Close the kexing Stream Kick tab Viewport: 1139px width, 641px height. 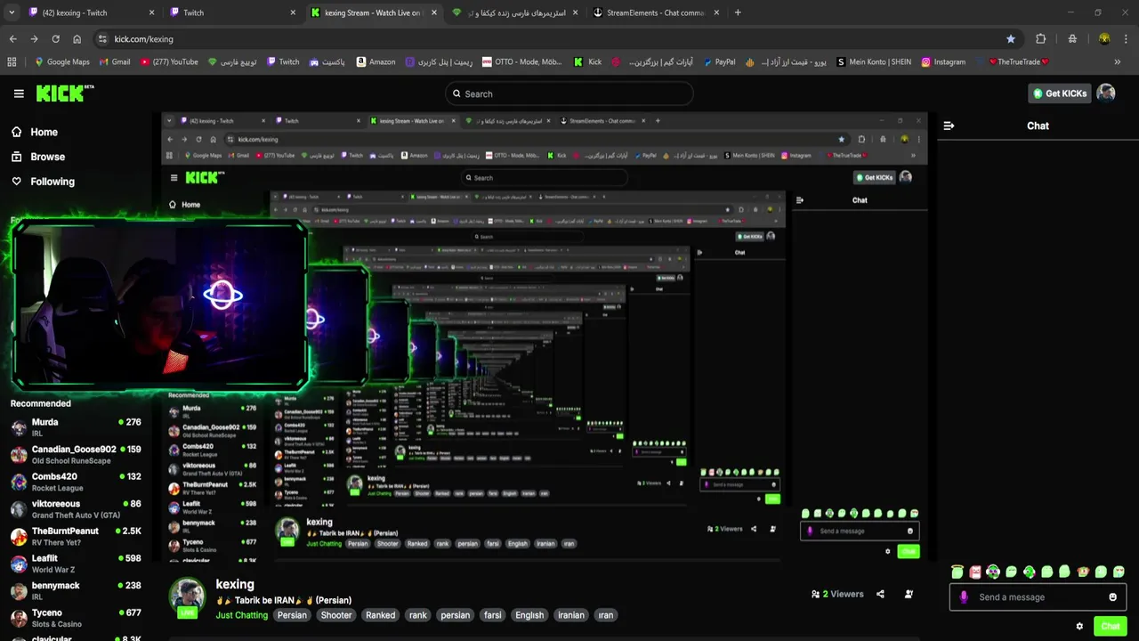434,12
